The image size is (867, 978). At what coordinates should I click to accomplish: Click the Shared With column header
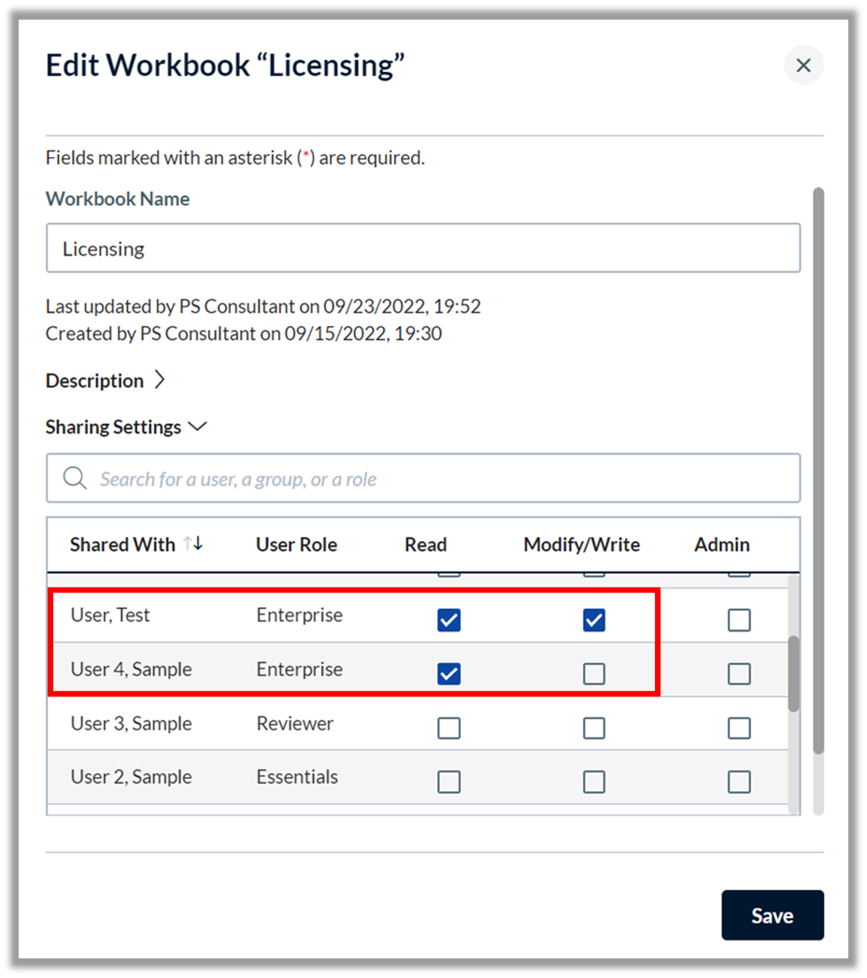(x=122, y=545)
